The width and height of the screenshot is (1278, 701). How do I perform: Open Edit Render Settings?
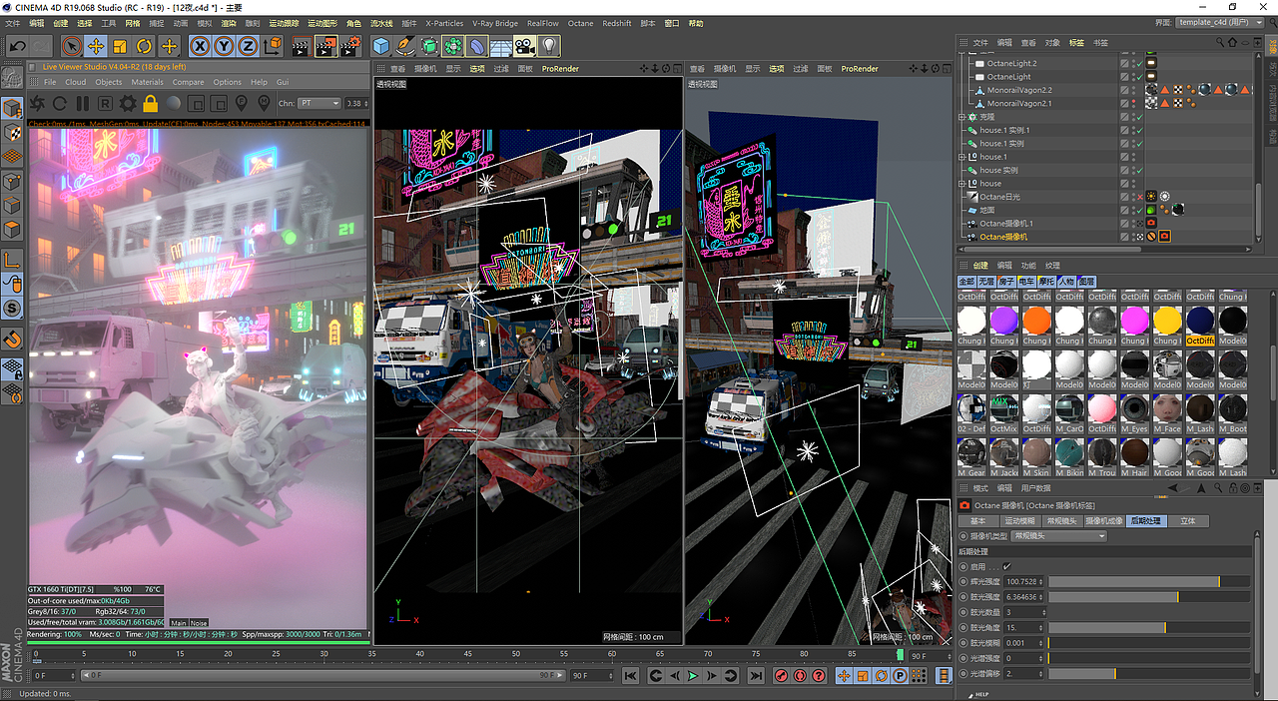point(349,46)
